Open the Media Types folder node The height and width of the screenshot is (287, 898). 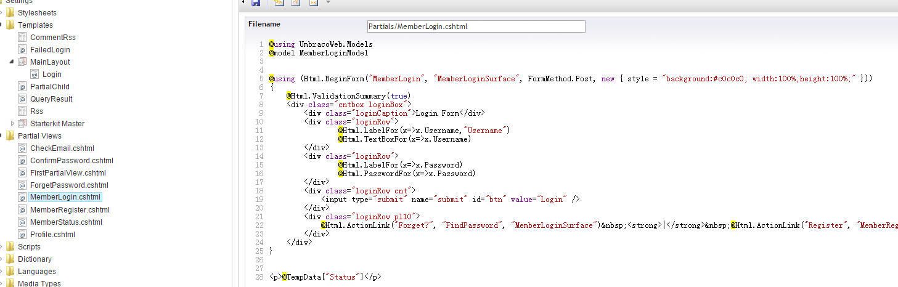(10, 283)
